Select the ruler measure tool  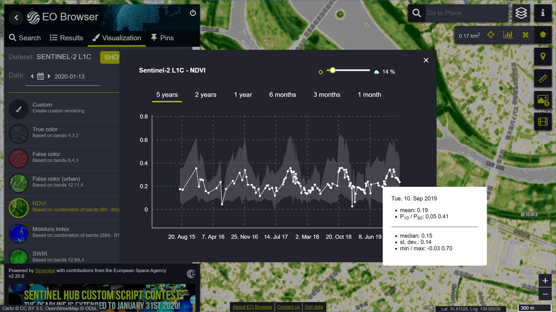click(543, 78)
